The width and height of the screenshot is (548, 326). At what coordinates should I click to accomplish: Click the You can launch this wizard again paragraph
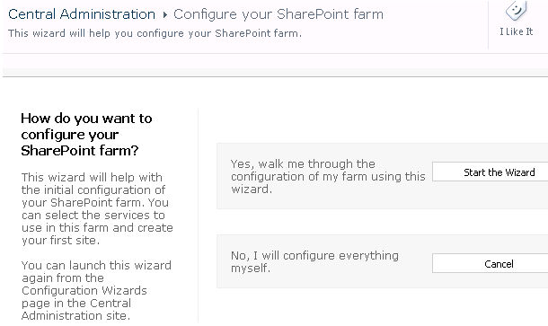[96, 290]
